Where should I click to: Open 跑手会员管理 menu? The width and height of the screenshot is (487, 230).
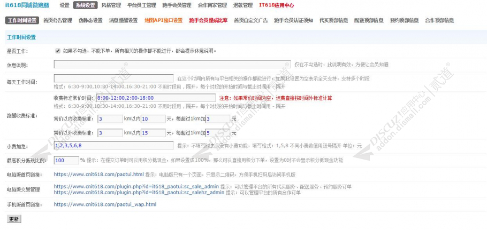click(x=177, y=5)
